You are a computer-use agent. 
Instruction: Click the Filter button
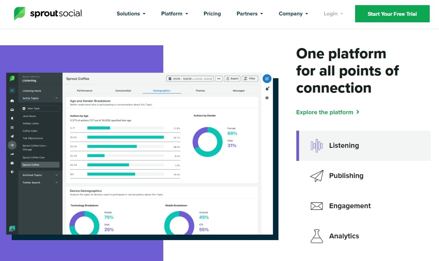250,79
